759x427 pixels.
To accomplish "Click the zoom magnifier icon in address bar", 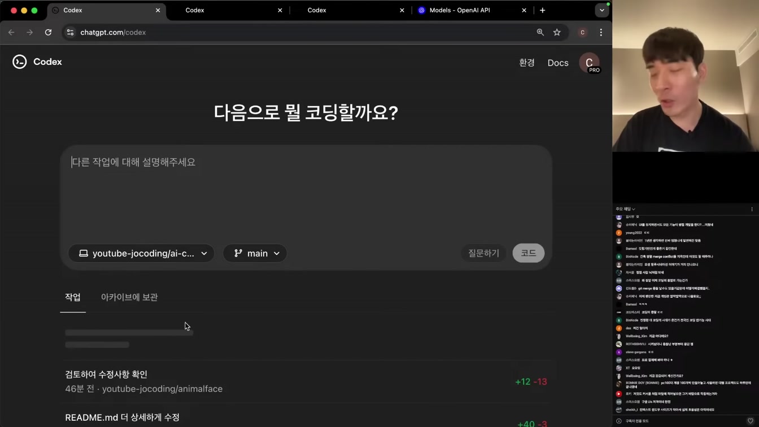I will pyautogui.click(x=540, y=33).
